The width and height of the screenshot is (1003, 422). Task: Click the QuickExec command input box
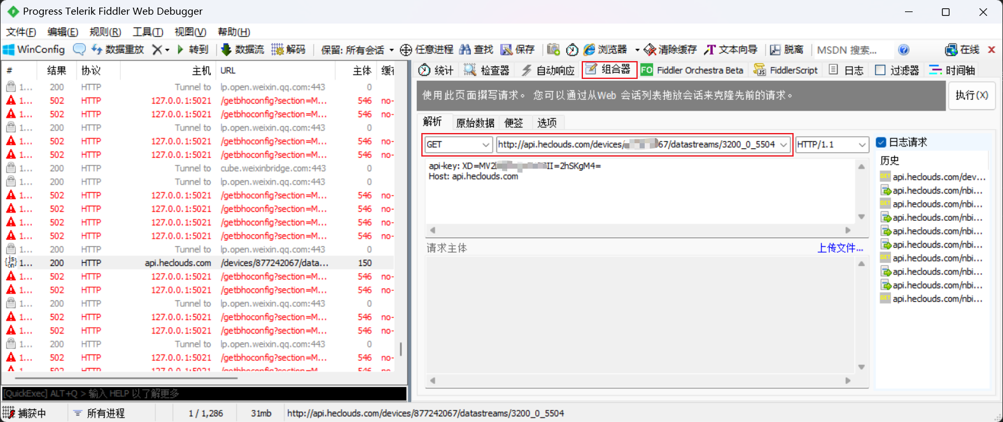coord(204,393)
